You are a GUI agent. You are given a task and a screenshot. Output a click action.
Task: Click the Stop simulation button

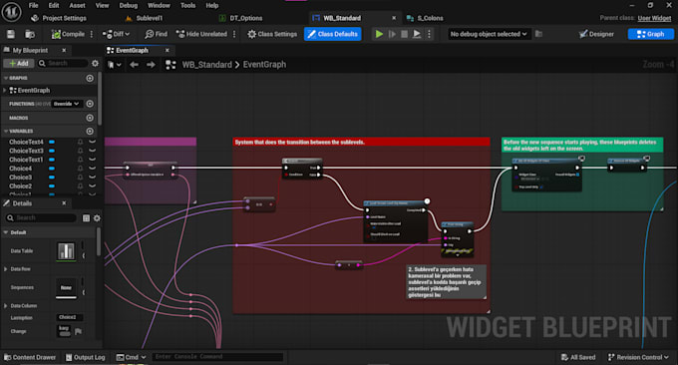[x=404, y=34]
